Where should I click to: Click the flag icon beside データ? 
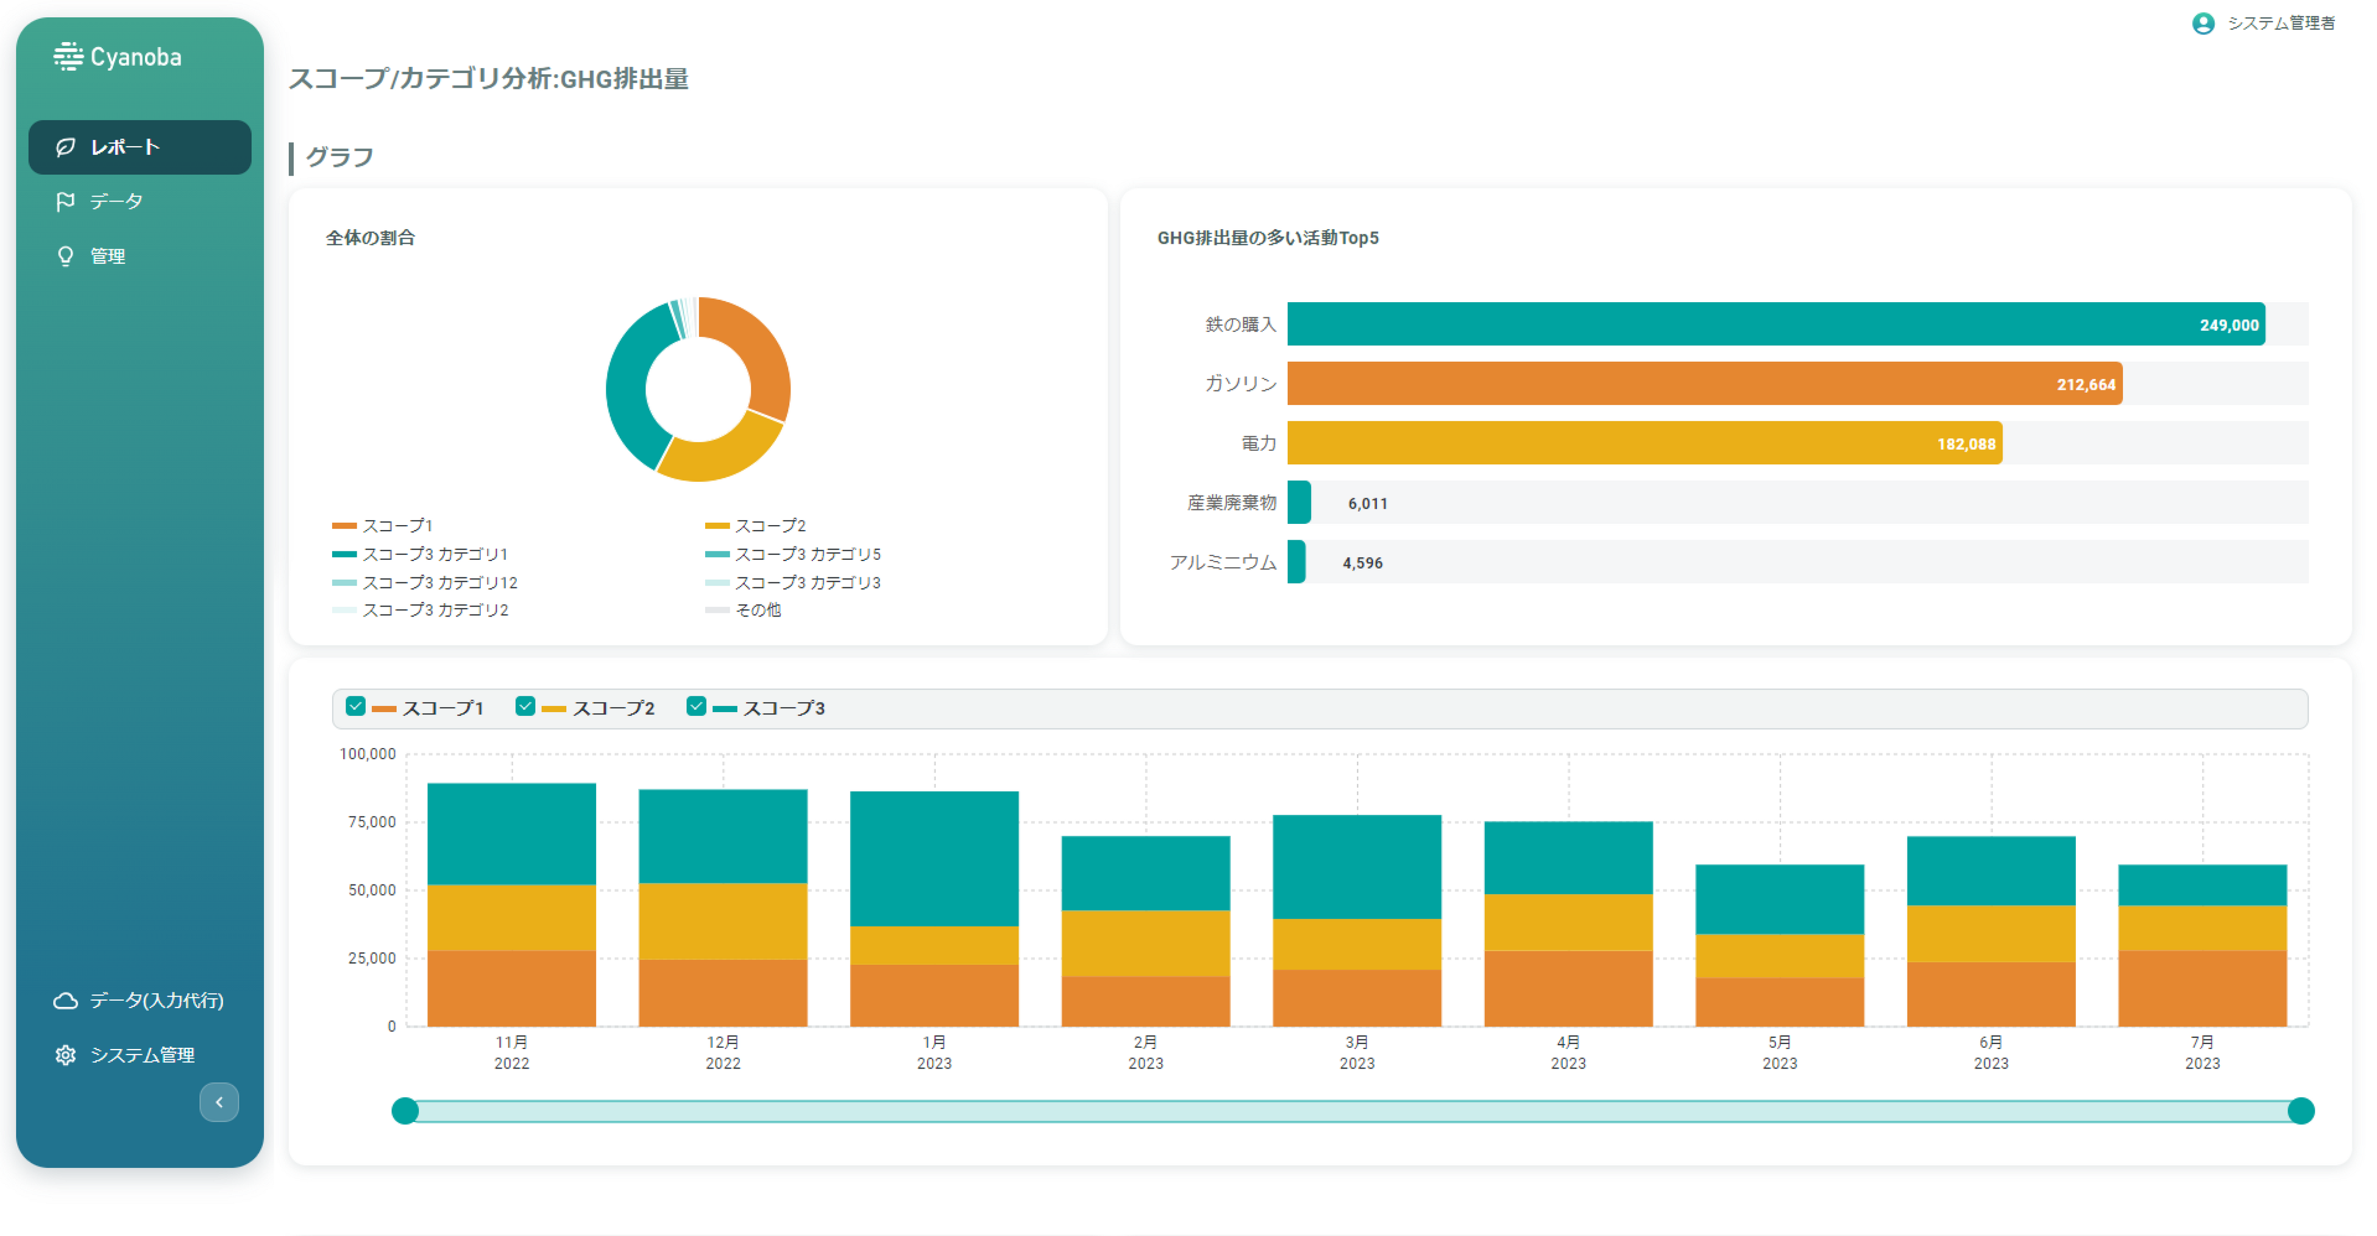click(65, 202)
